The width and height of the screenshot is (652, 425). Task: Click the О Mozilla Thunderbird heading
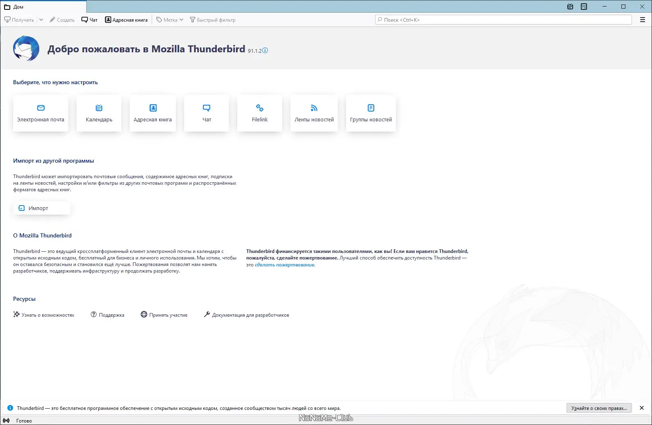(43, 235)
